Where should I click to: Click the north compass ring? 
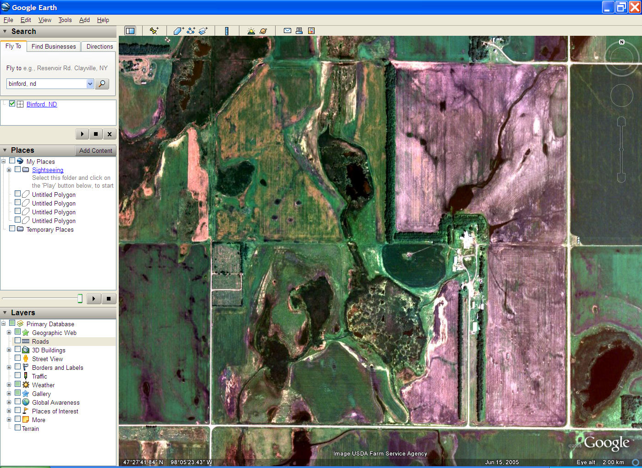pyautogui.click(x=622, y=58)
